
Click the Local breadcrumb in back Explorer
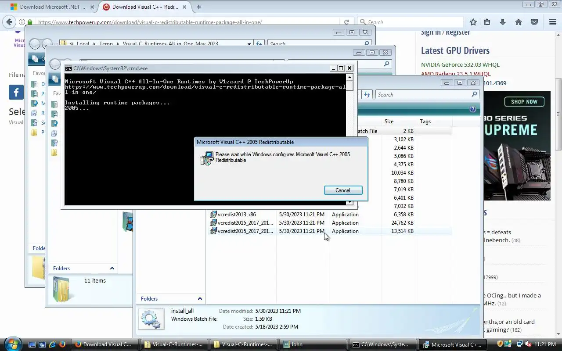(x=83, y=44)
